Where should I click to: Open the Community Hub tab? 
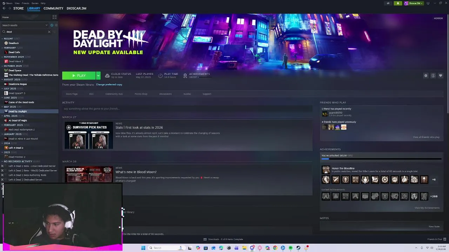[114, 94]
